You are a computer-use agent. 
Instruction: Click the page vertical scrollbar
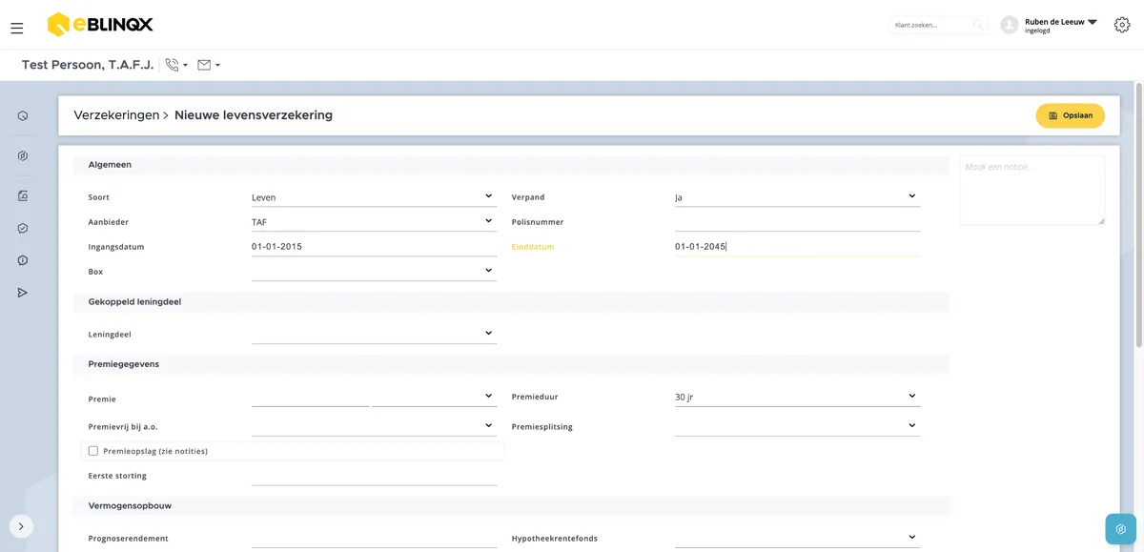pos(1138,215)
